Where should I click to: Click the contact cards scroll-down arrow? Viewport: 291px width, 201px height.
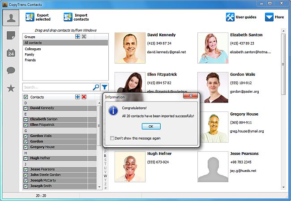pyautogui.click(x=283, y=187)
